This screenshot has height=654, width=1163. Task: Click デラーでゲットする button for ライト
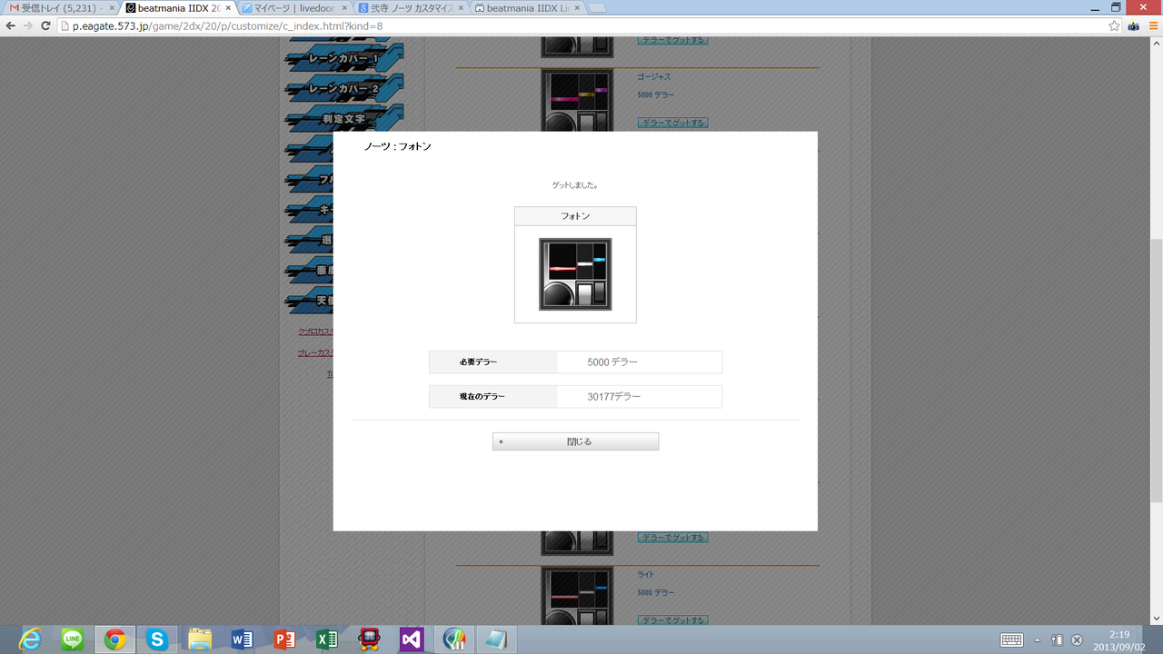point(672,620)
